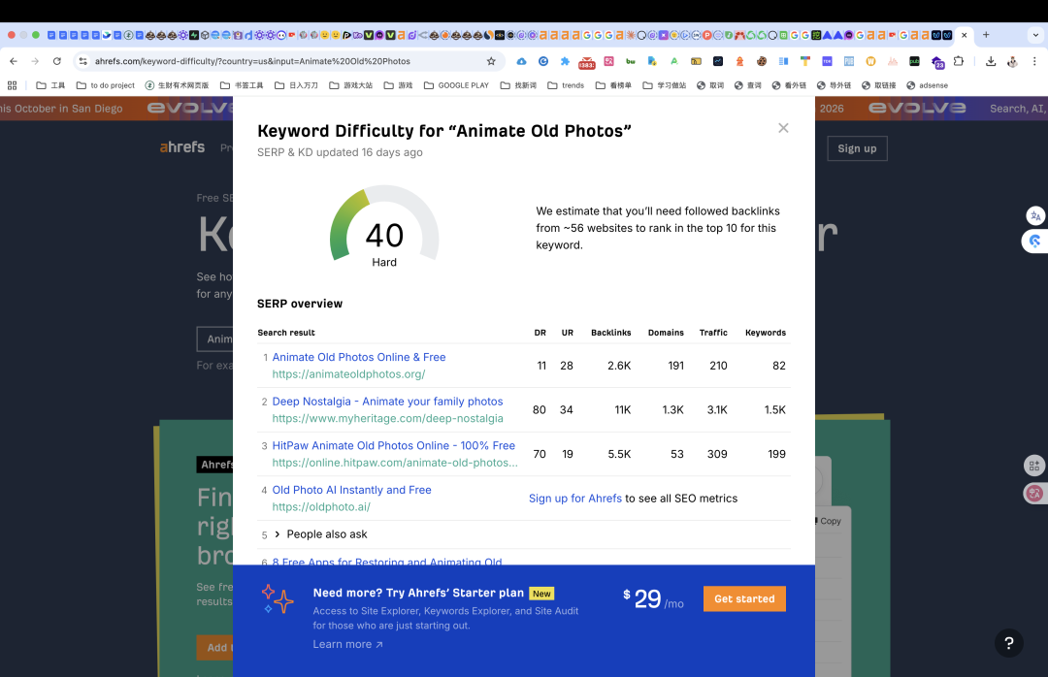The image size is (1048, 677).
Task: Open the Chrome three-dot menu
Action: coord(1034,61)
